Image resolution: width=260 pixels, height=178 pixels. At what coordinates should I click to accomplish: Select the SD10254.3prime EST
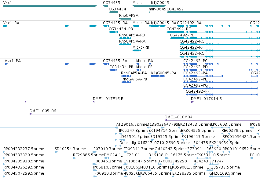(57, 152)
